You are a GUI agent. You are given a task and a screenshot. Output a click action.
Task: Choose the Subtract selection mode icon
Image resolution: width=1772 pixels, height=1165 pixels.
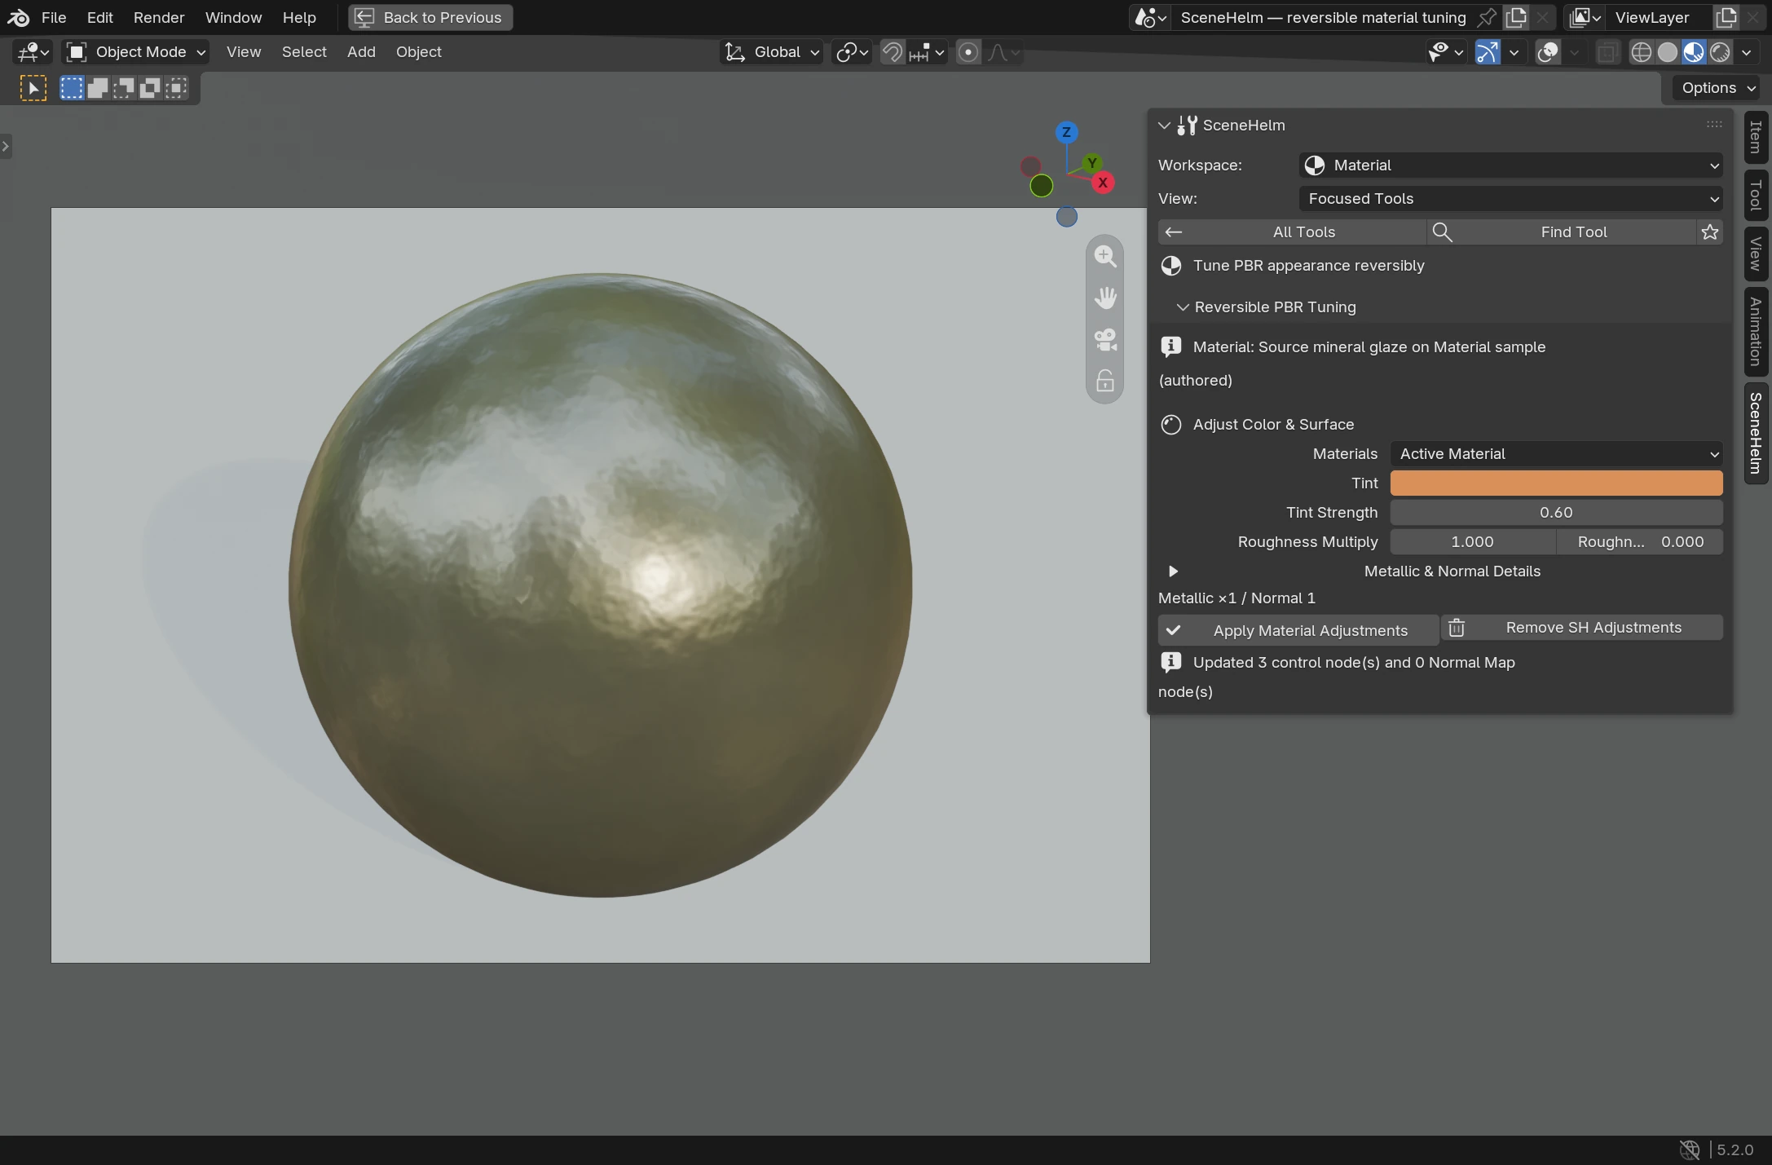[124, 88]
